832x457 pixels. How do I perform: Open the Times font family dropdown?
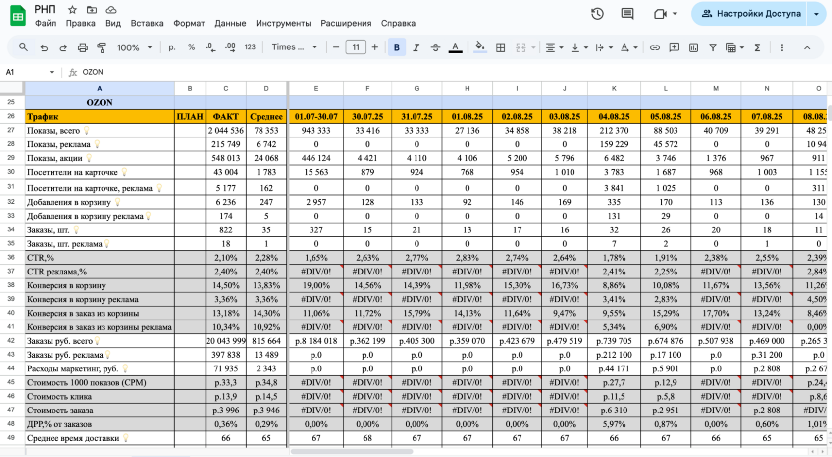[295, 47]
